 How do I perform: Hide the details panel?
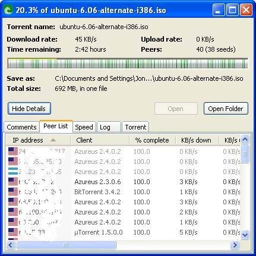tap(29, 109)
